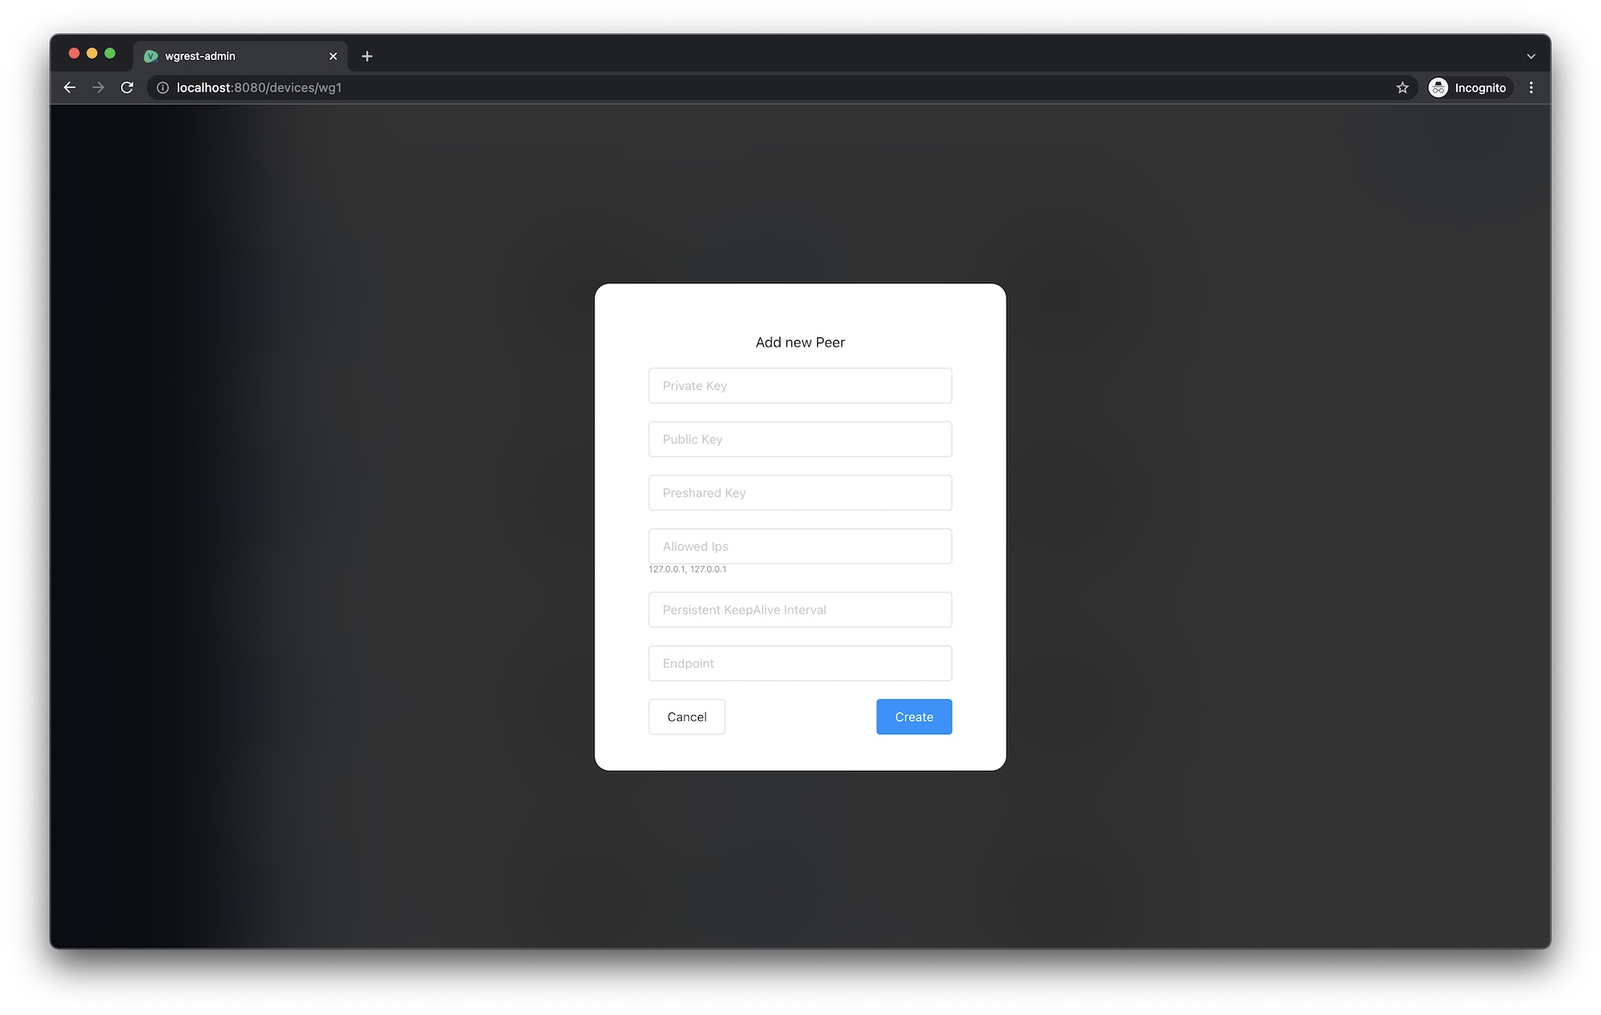The height and width of the screenshot is (1015, 1601).
Task: Click the Cancel button
Action: [686, 717]
